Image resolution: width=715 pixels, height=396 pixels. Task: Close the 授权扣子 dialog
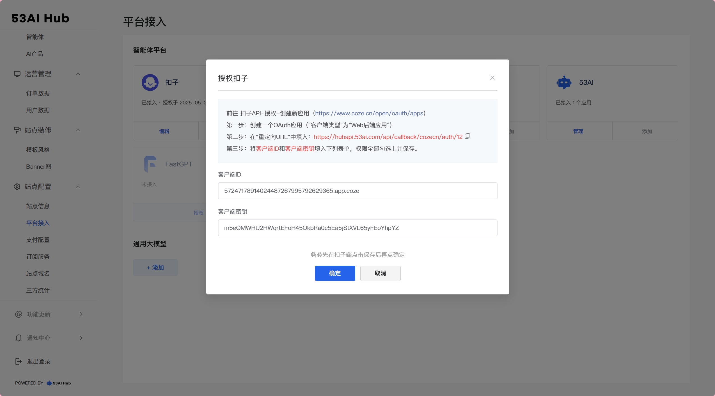pos(492,78)
